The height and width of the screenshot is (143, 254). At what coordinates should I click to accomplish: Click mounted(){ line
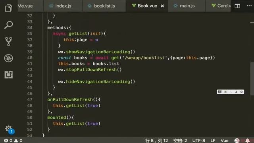[61, 118]
